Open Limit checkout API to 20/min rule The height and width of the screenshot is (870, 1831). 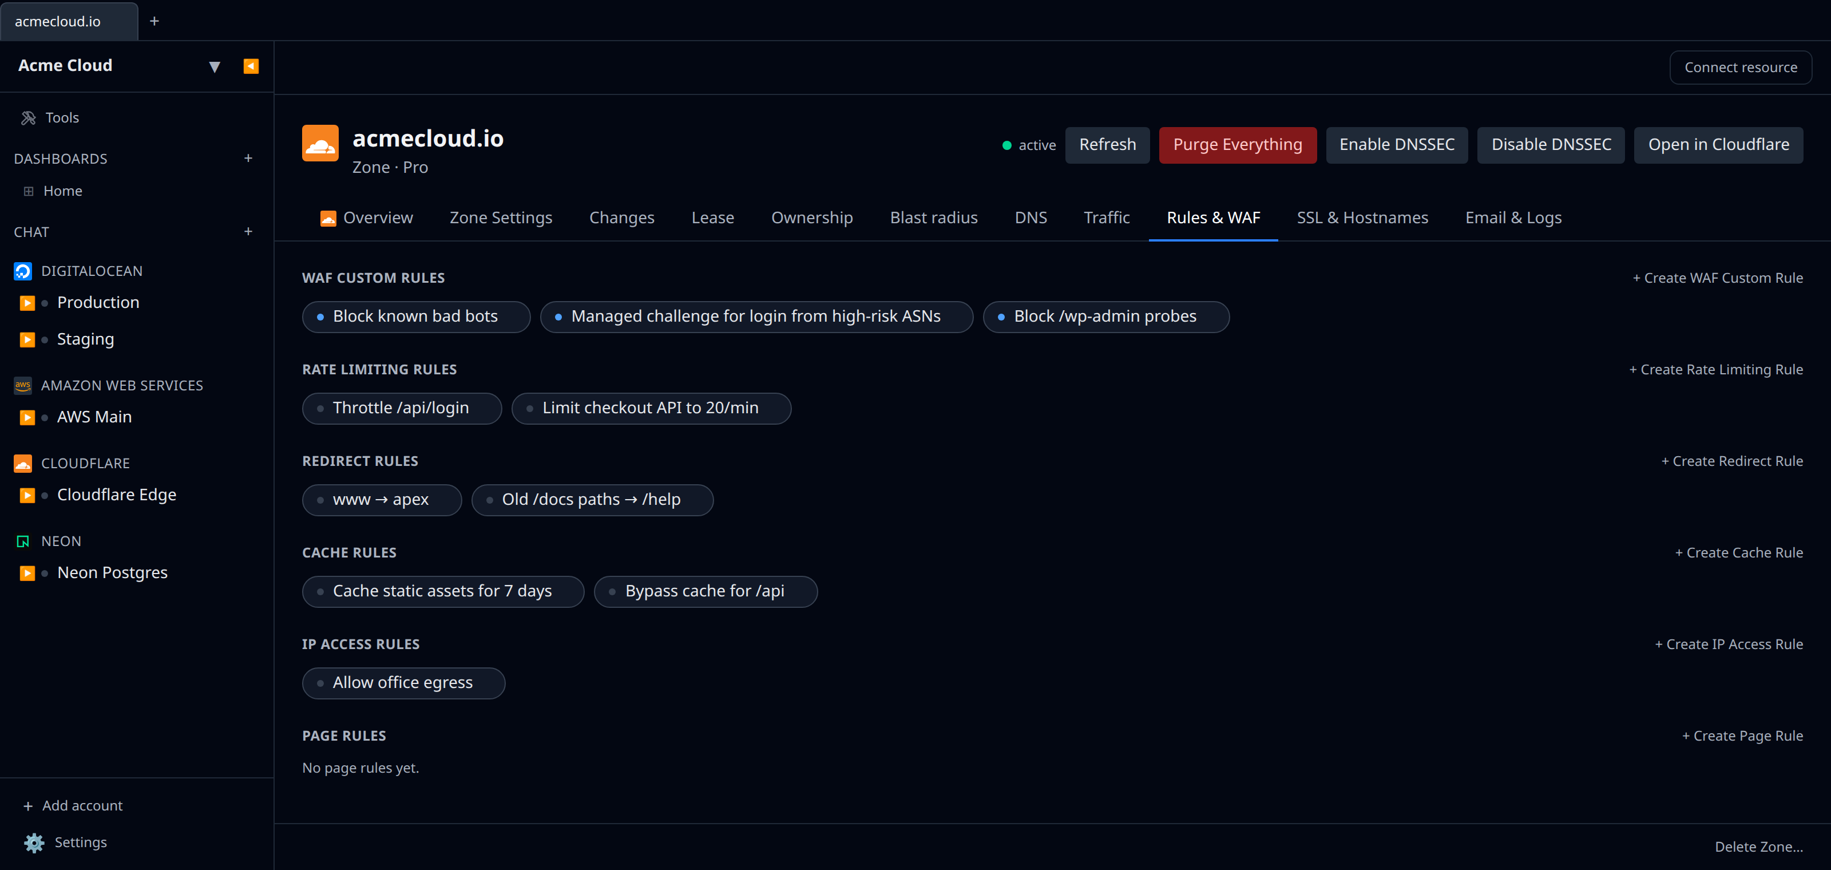(x=651, y=408)
